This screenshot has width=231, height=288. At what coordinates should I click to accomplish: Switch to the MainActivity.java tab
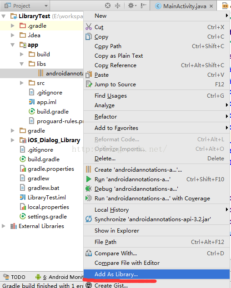[184, 6]
